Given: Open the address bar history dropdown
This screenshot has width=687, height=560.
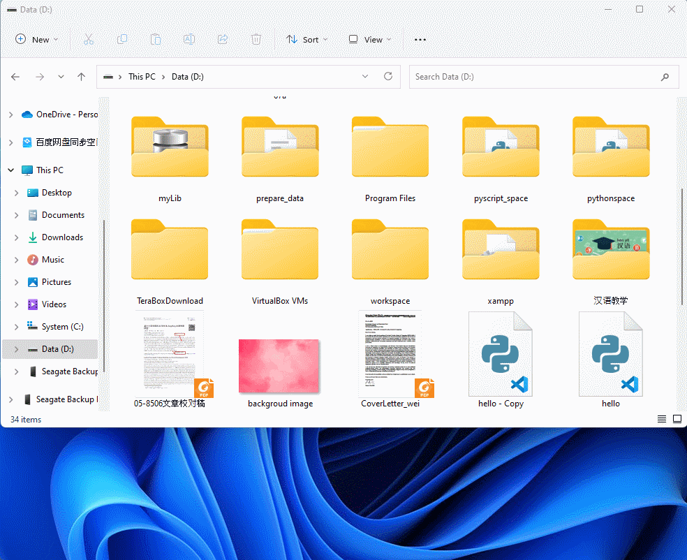Looking at the screenshot, I should tap(364, 77).
